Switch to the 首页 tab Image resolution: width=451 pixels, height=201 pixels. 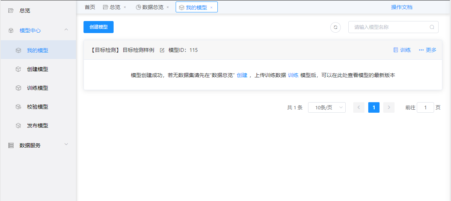point(90,8)
